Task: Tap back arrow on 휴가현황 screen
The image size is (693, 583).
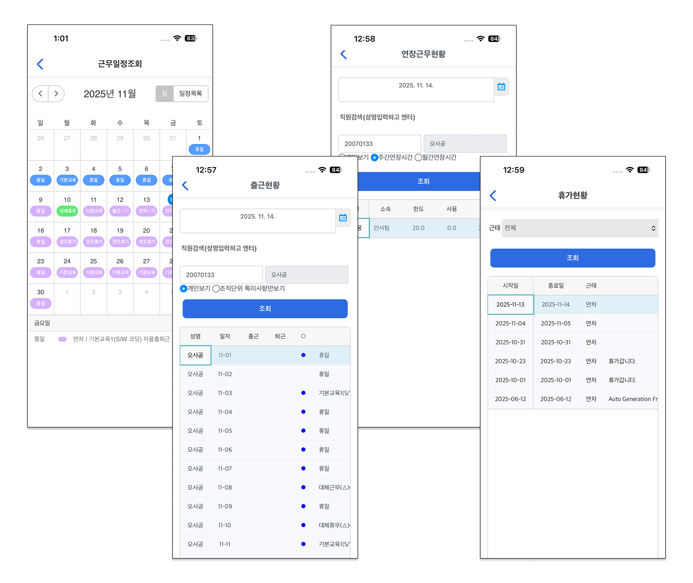Action: pyautogui.click(x=493, y=196)
